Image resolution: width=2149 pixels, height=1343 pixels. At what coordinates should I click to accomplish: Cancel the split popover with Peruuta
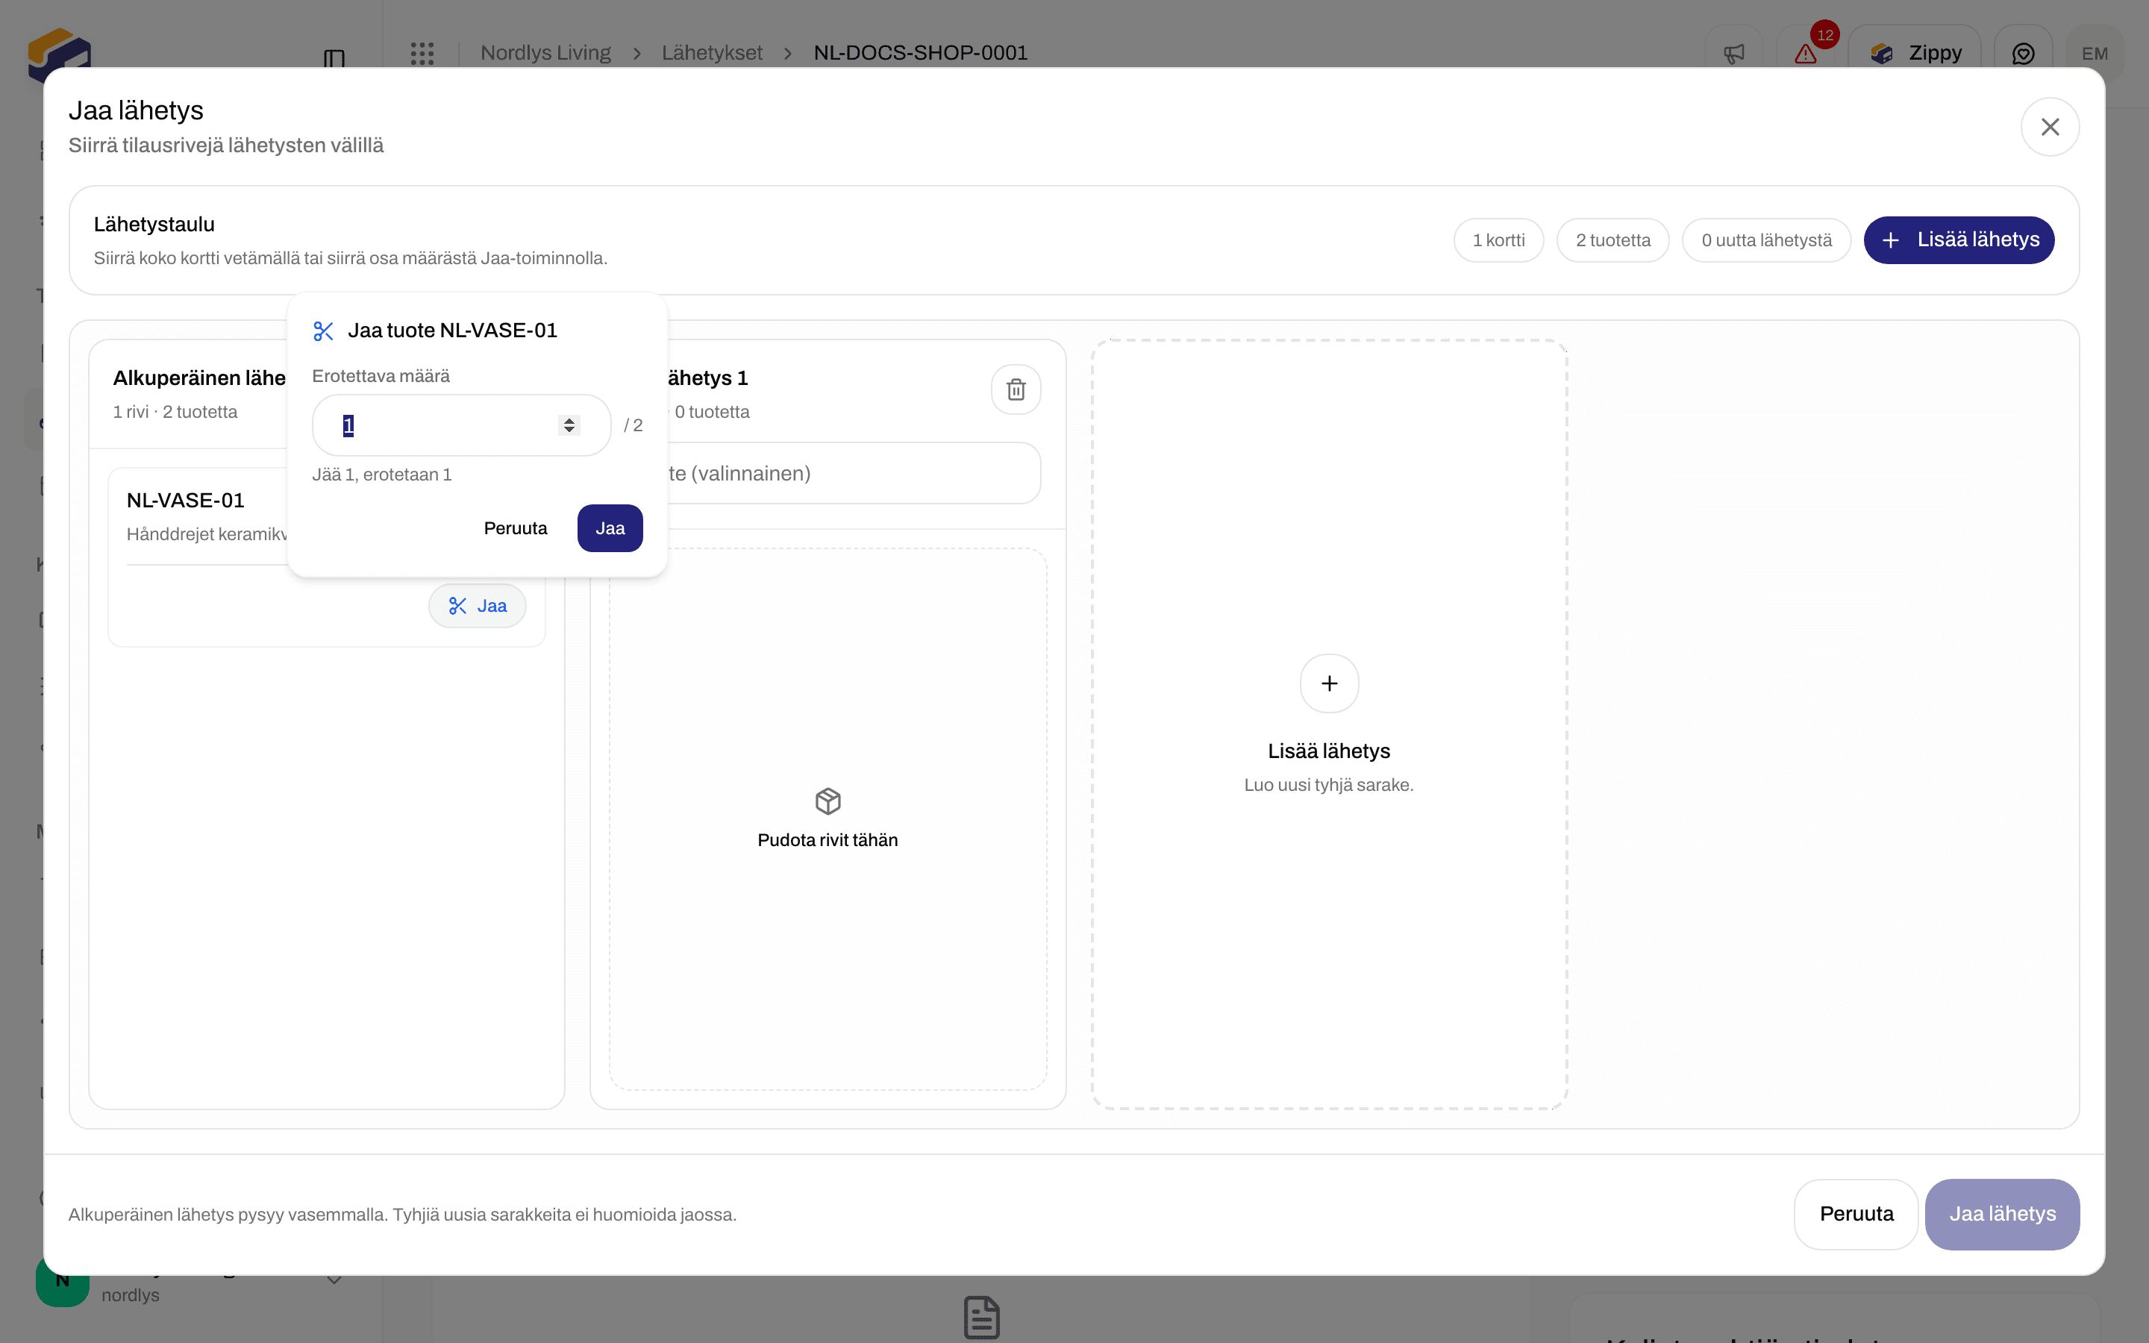pyautogui.click(x=515, y=528)
